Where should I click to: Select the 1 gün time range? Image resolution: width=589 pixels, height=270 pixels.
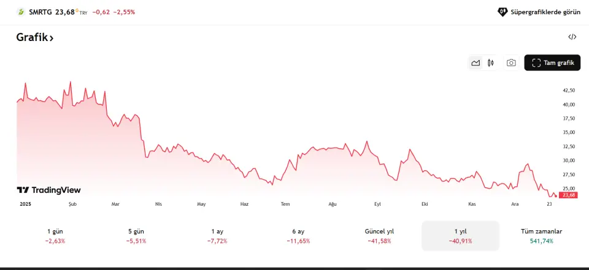[x=55, y=236]
